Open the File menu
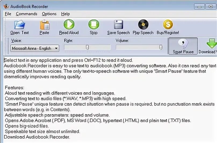This screenshot has width=217, height=143. tap(8, 14)
